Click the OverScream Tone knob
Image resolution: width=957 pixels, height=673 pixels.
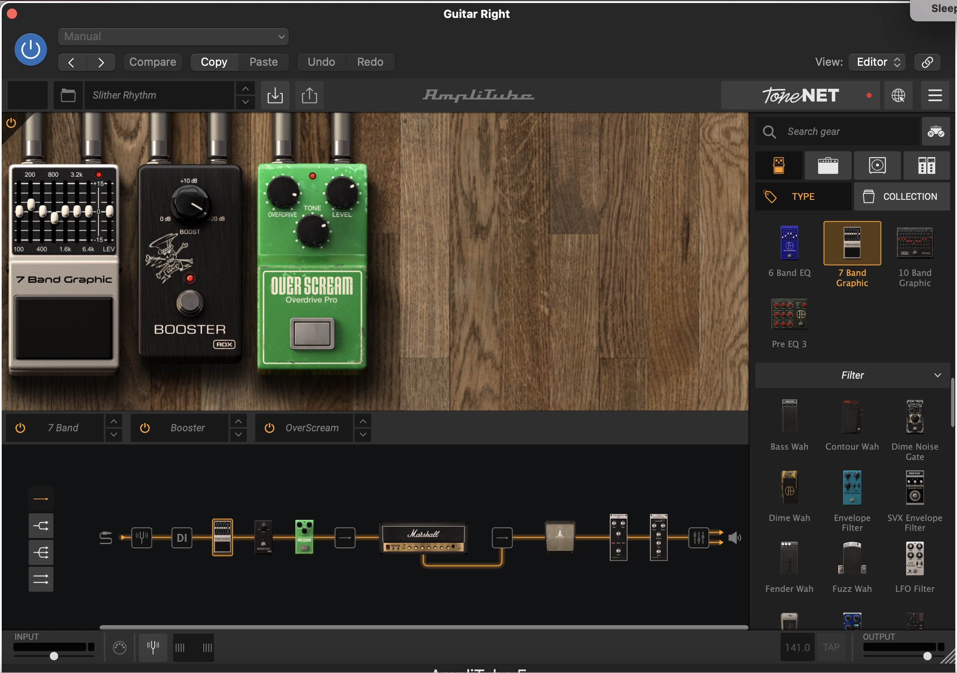(312, 231)
